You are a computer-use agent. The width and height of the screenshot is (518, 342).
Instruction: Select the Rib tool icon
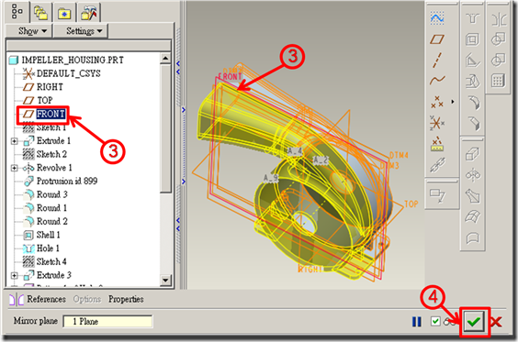(473, 61)
